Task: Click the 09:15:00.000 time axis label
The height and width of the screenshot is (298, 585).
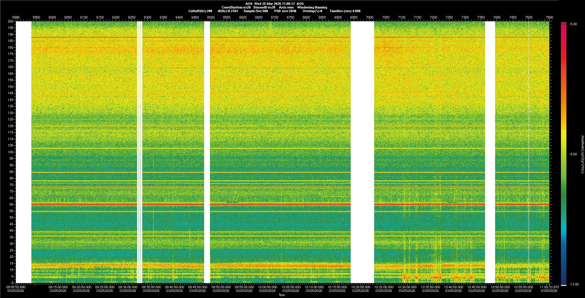Action: (x=58, y=287)
